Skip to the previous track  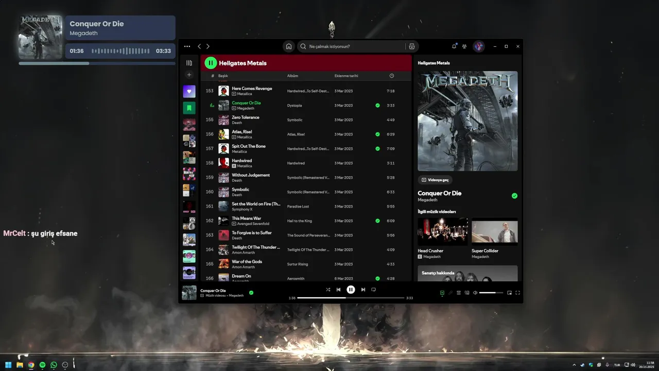pyautogui.click(x=338, y=290)
